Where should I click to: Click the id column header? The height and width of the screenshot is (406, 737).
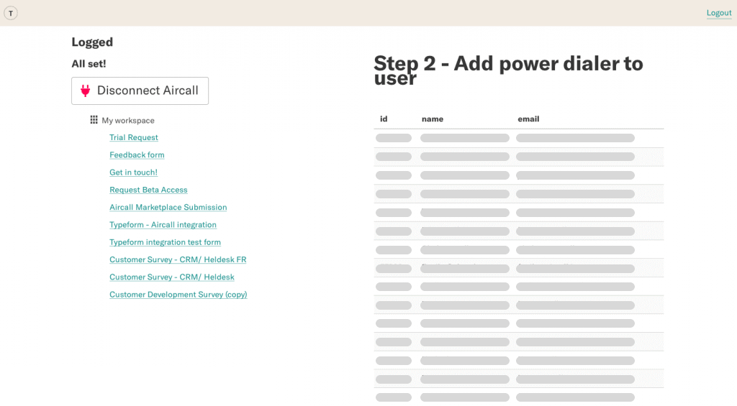click(384, 119)
